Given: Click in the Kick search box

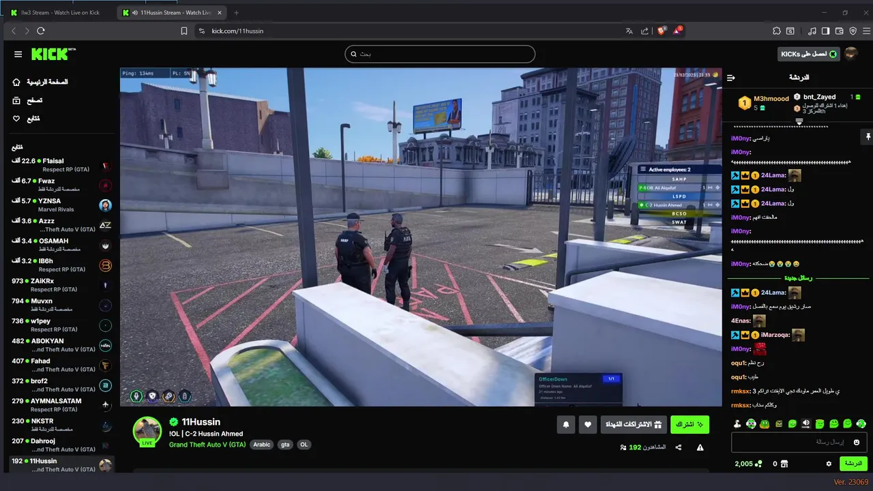Looking at the screenshot, I should click(440, 54).
